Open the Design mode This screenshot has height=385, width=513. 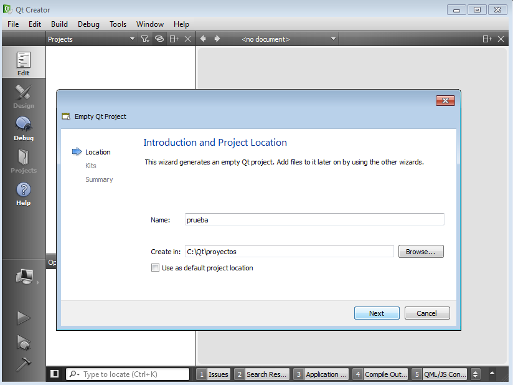pyautogui.click(x=23, y=96)
